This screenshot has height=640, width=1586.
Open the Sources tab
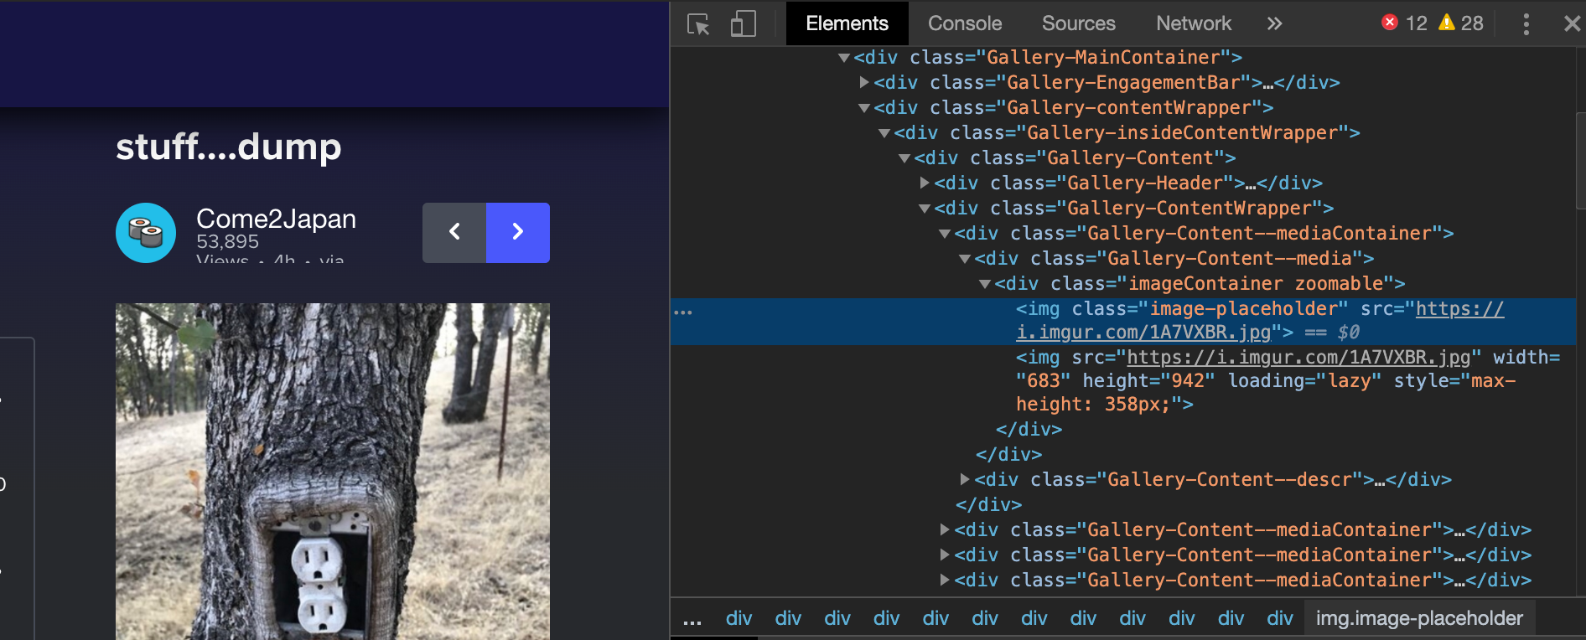[1079, 23]
